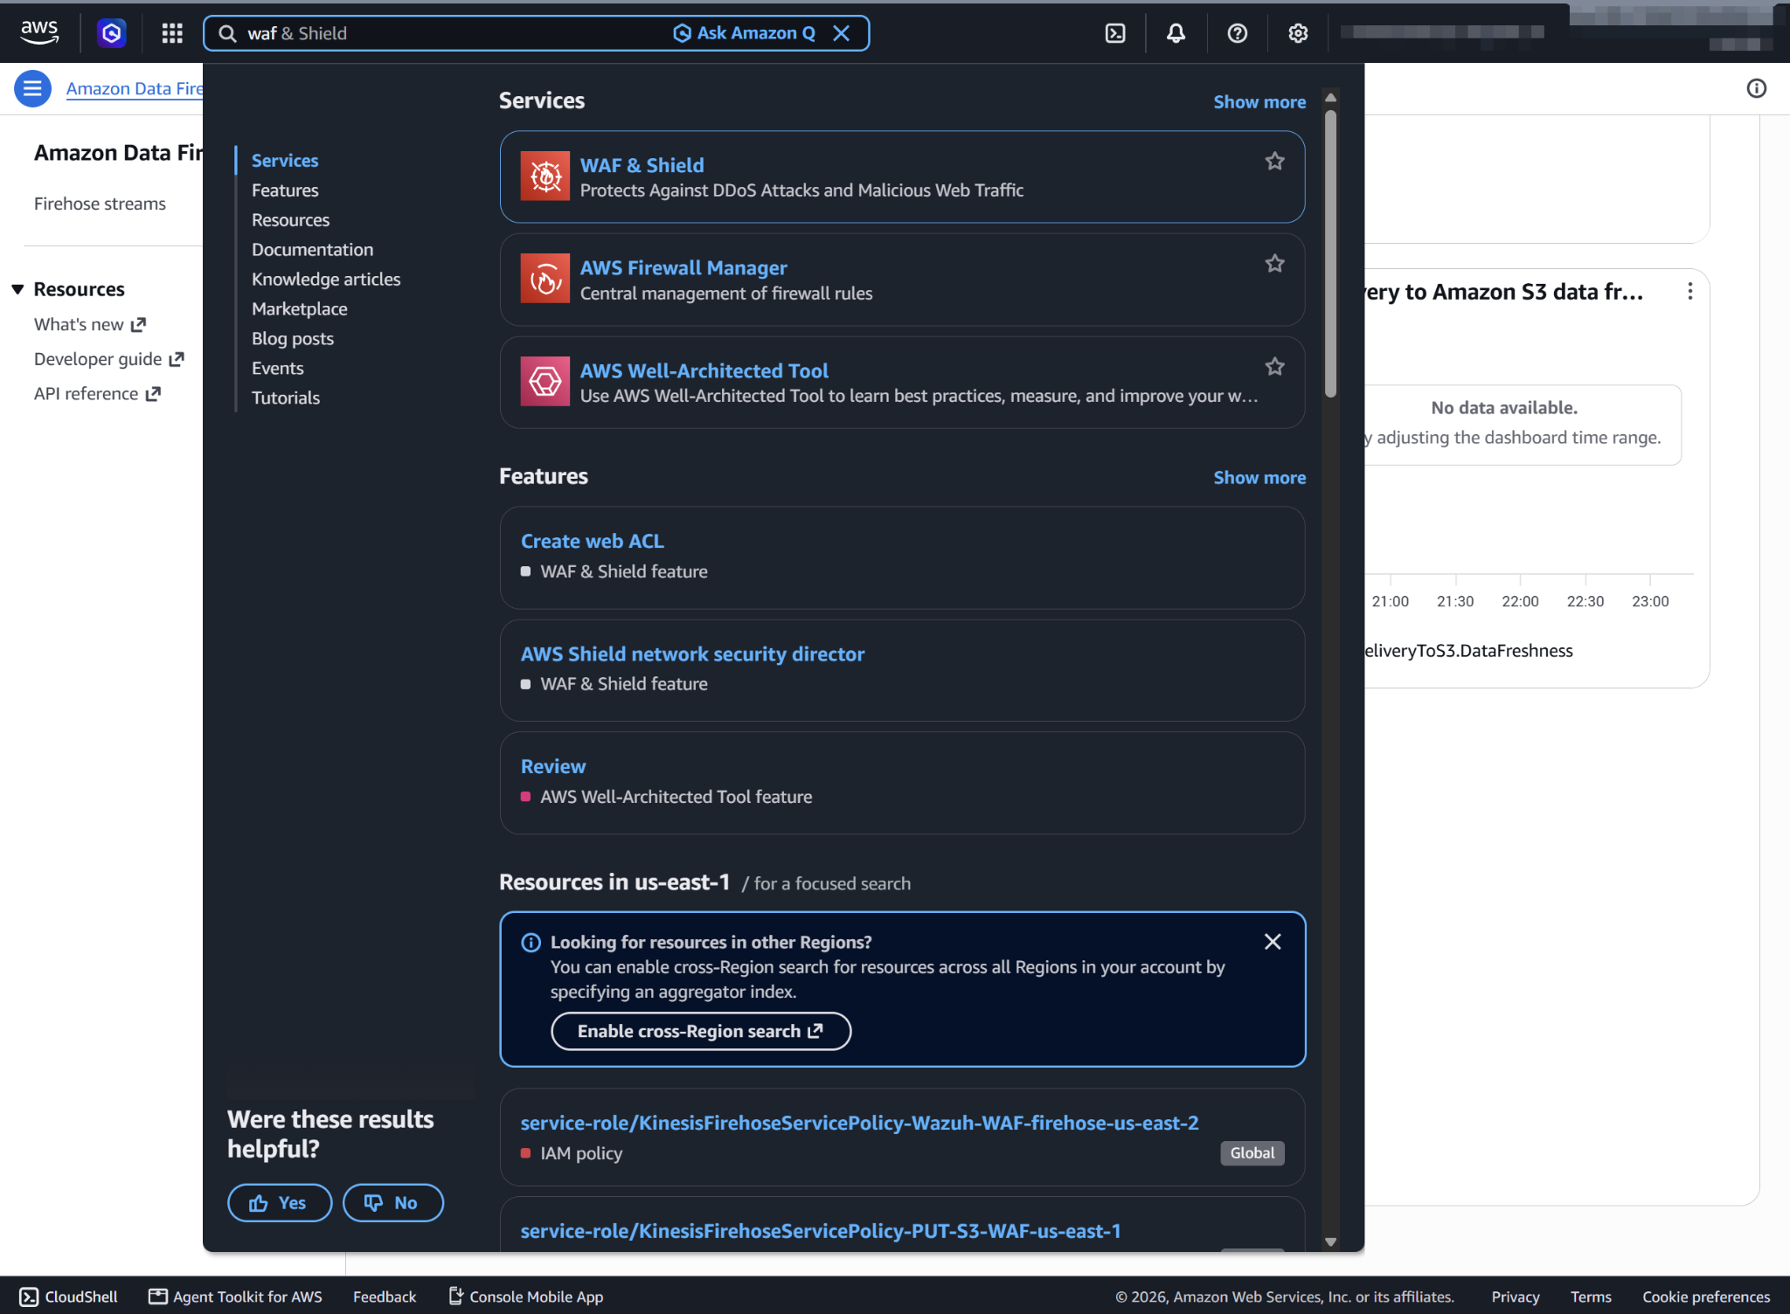Toggle the hamburger navigation menu

pos(32,88)
